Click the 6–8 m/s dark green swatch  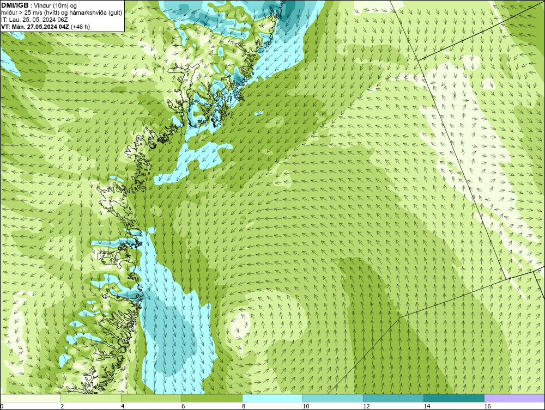pyautogui.click(x=212, y=398)
